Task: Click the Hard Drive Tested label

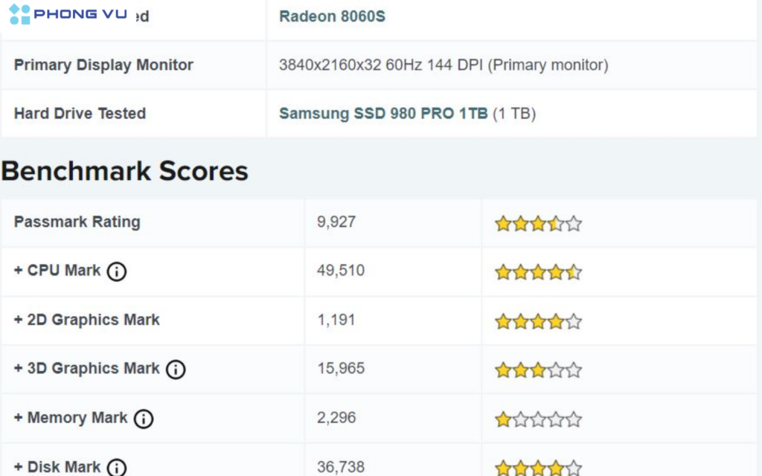Action: [80, 114]
